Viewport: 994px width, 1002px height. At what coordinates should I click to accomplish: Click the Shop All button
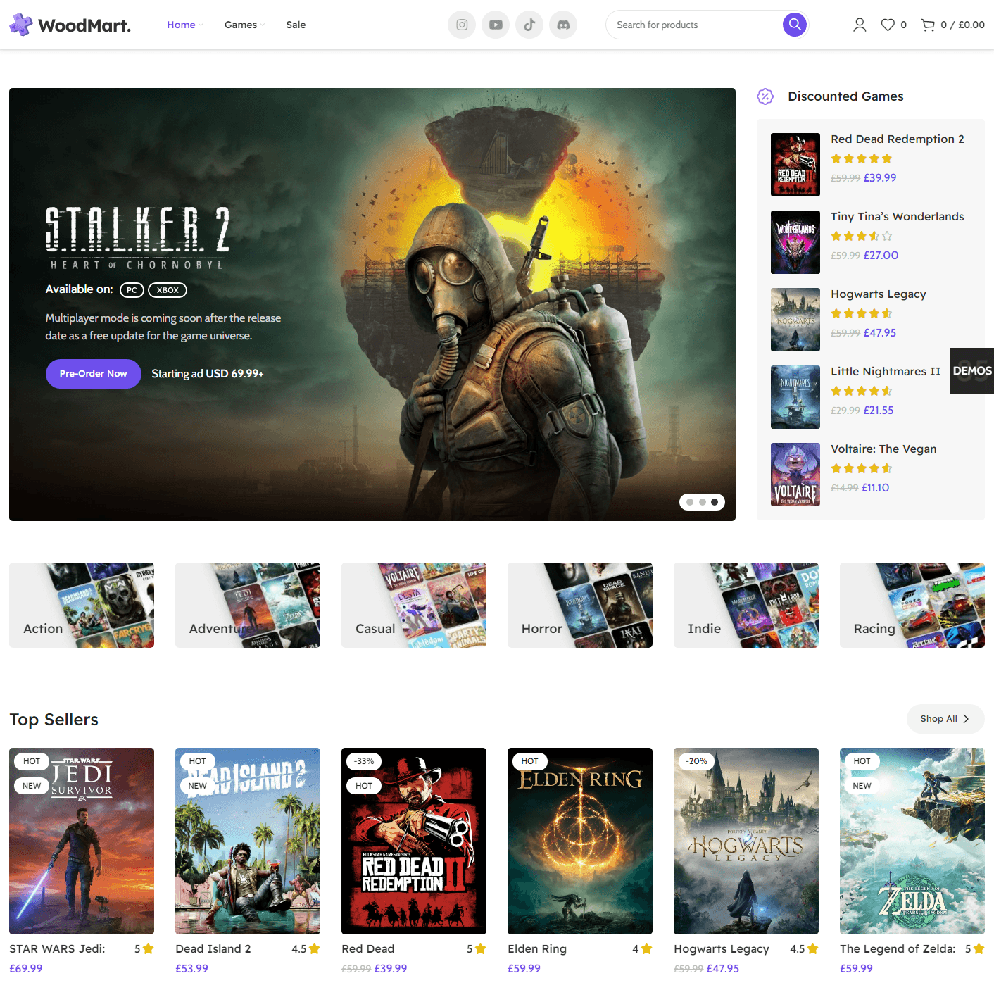pyautogui.click(x=945, y=719)
